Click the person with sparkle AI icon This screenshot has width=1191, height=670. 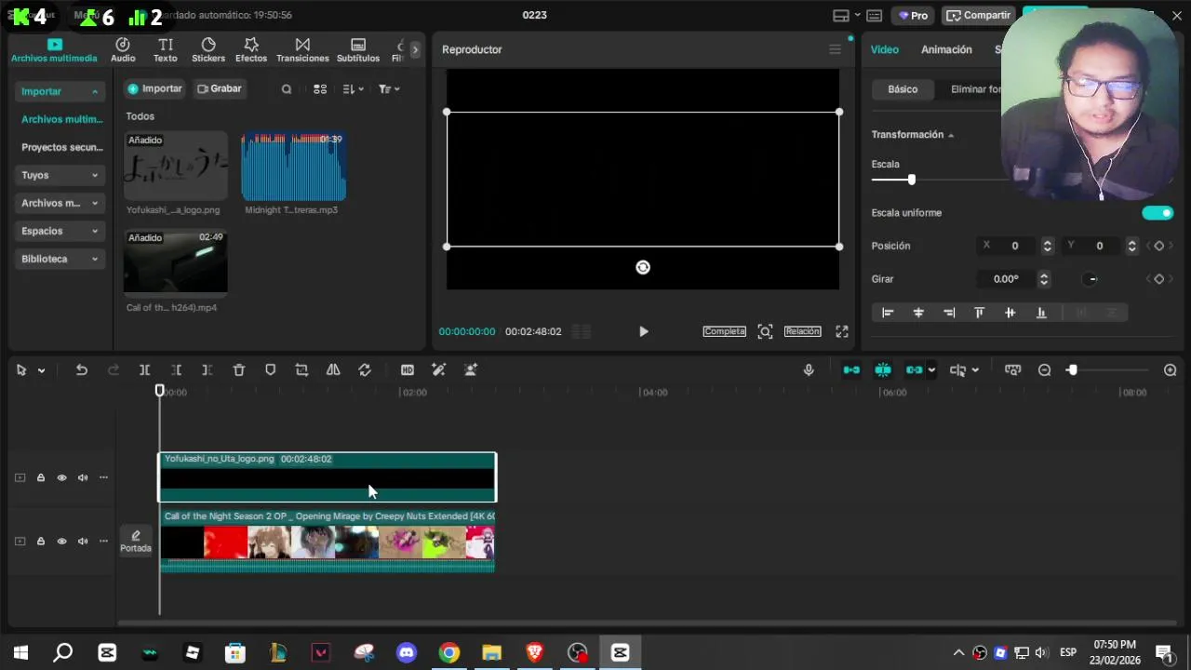(471, 370)
